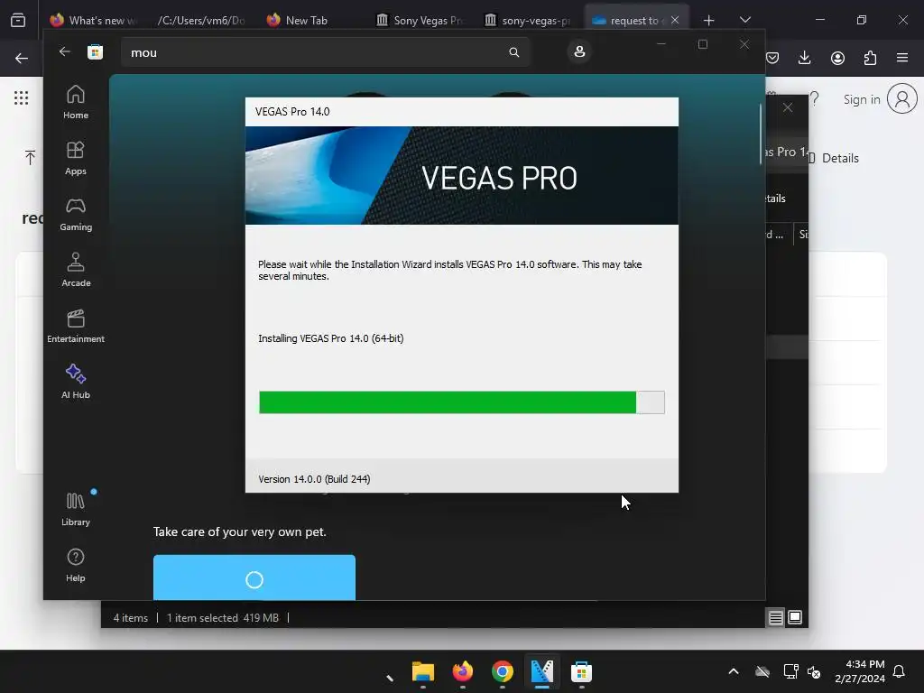Image resolution: width=924 pixels, height=693 pixels.
Task: Open Home in the Microsoft Store sidebar
Action: tap(76, 103)
